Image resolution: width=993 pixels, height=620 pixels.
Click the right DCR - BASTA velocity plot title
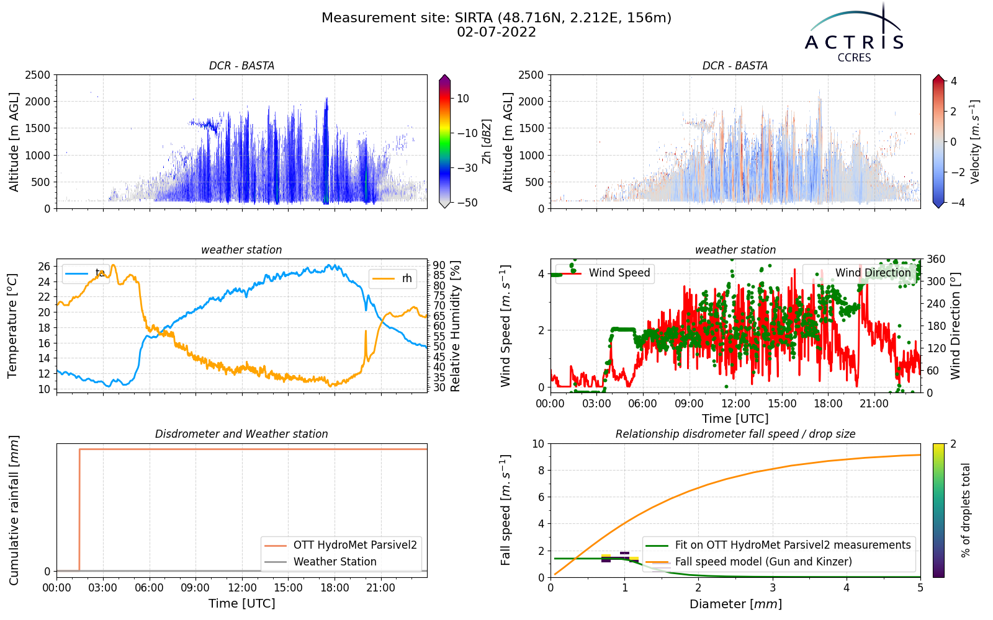735,66
